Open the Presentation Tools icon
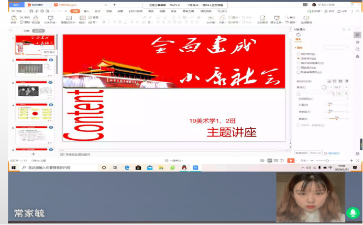Viewport: 363px width, 225px height. tap(277, 18)
